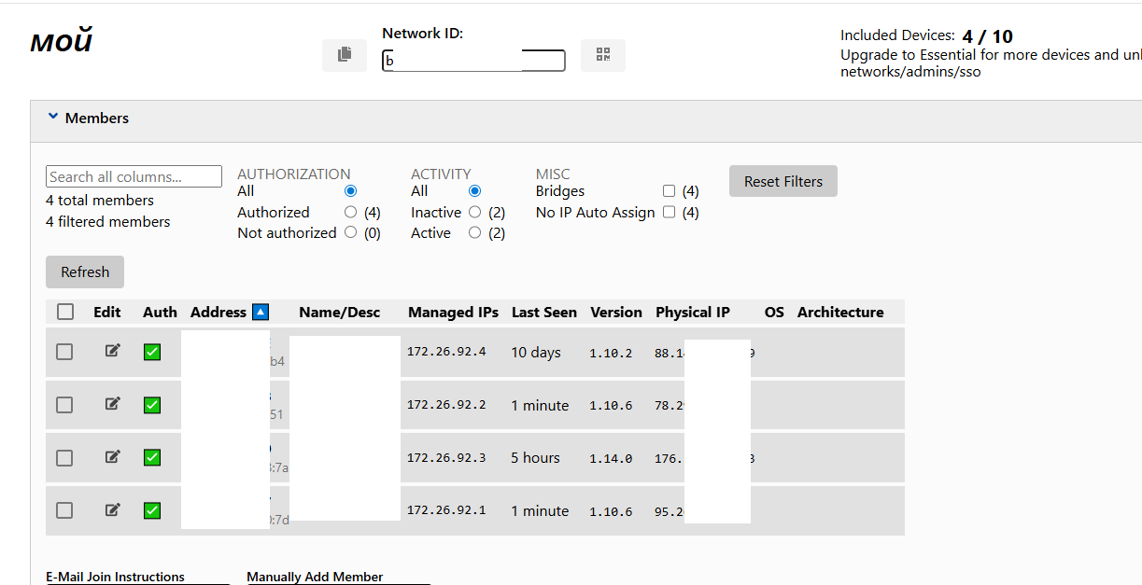This screenshot has height=585, width=1142.
Task: Edit the member with IP 172.26.92.3
Action: coord(113,457)
